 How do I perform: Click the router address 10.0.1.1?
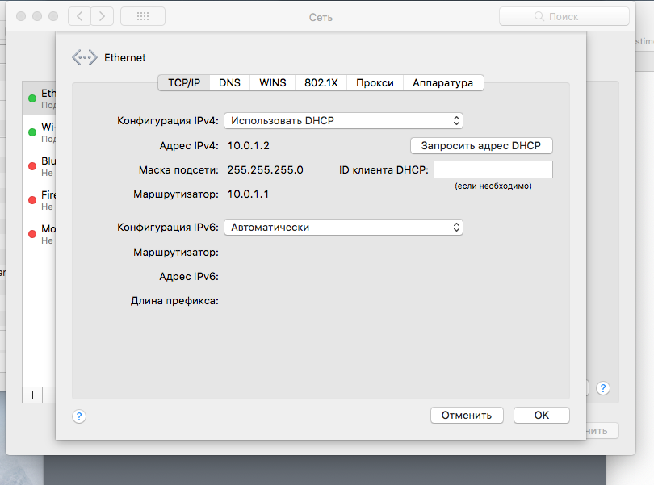point(248,194)
